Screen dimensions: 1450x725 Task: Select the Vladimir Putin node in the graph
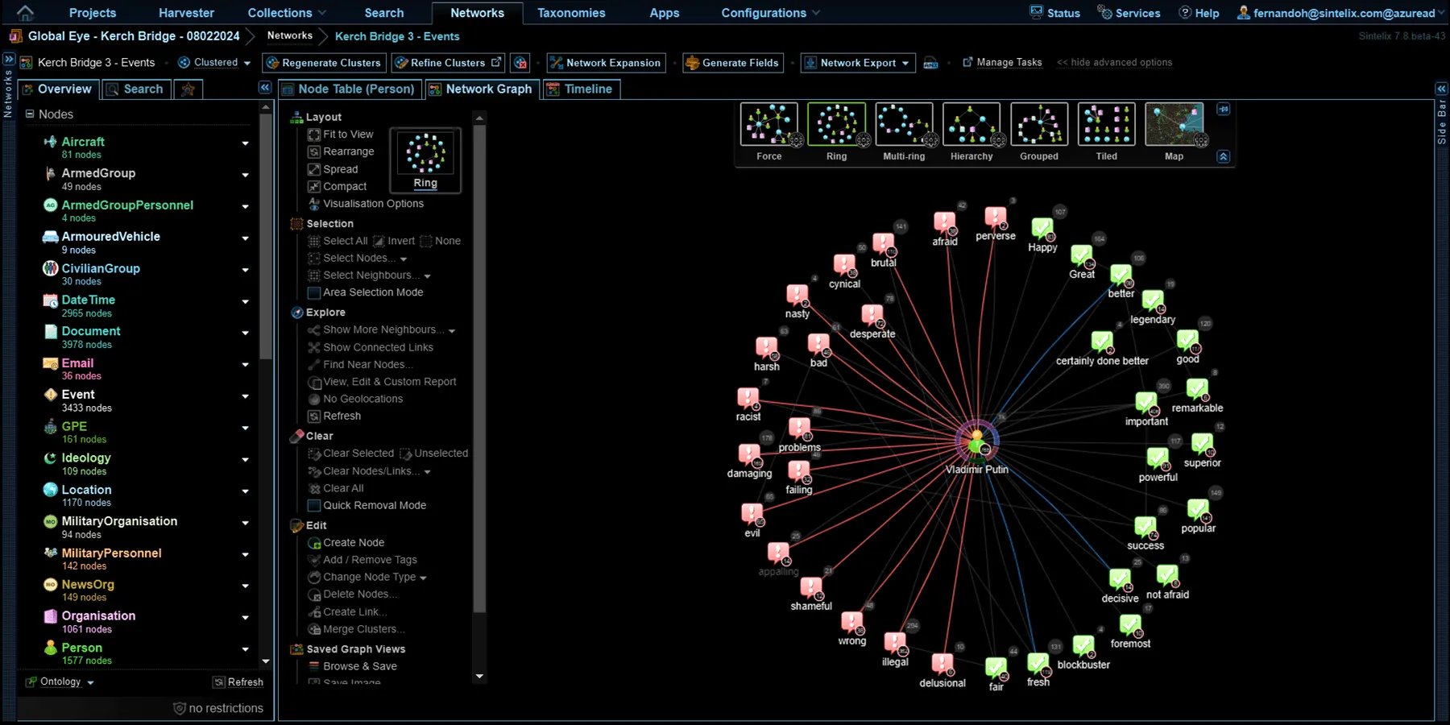tap(976, 443)
